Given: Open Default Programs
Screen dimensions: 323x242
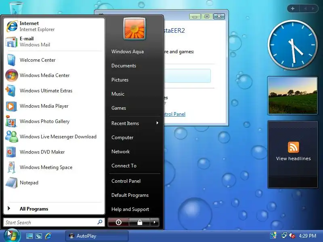Looking at the screenshot, I should click(x=130, y=195).
